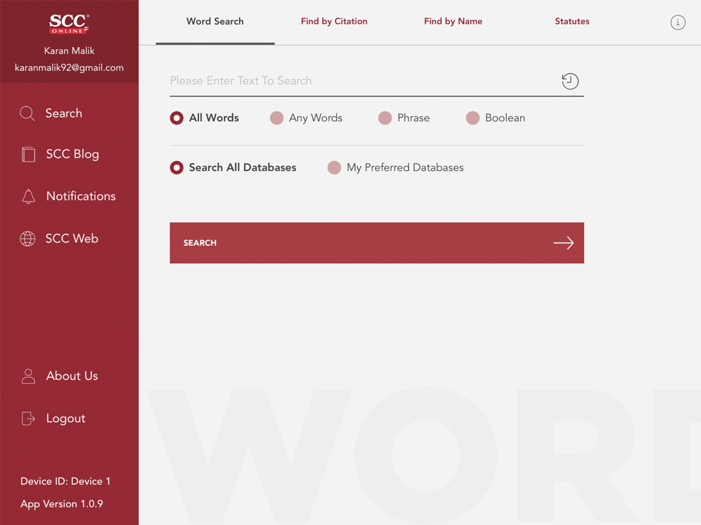Select the All Words radio option
Image resolution: width=701 pixels, height=525 pixels.
[x=204, y=118]
